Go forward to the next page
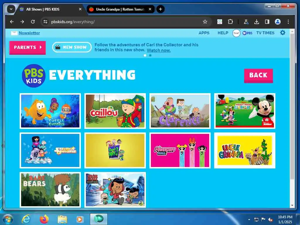The width and height of the screenshot is (300, 225). [22, 22]
